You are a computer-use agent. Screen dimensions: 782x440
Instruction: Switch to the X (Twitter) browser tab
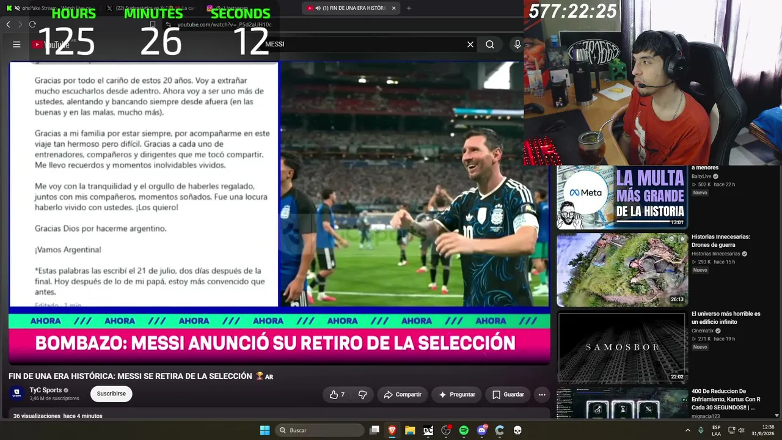(150, 8)
